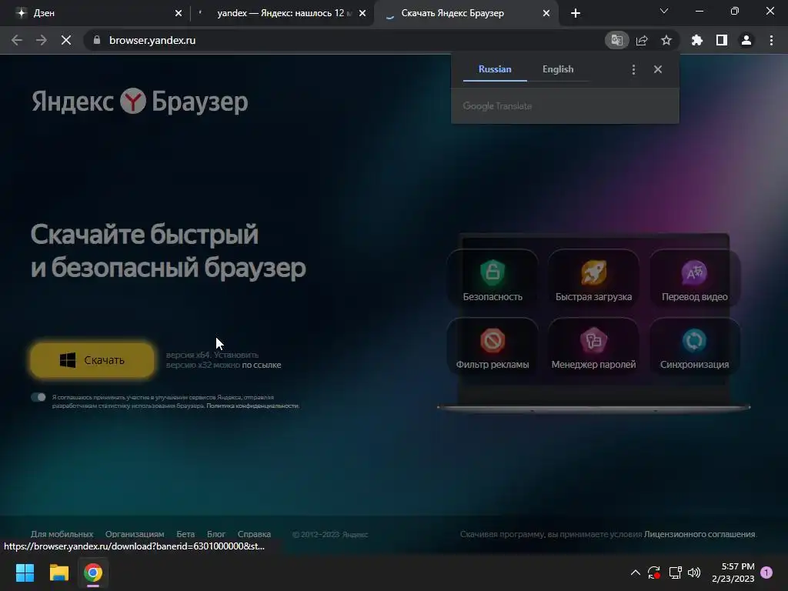Open the clock and date in taskbar

pos(733,573)
